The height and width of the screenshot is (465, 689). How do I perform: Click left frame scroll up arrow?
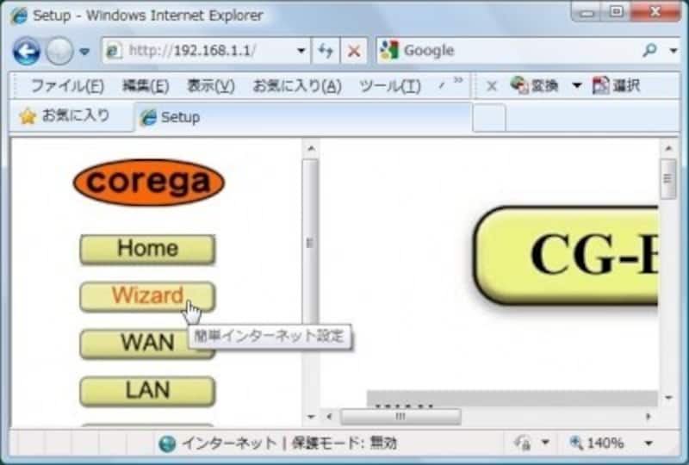click(311, 149)
